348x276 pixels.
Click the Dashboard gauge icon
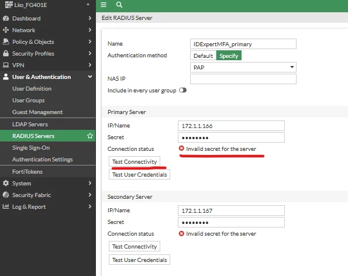pos(6,18)
